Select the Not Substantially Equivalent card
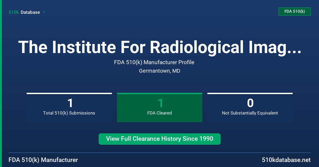Screen dimensions: 319x167 [250, 107]
